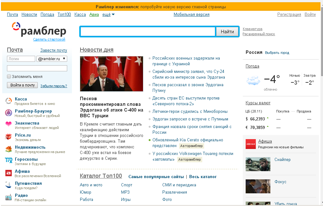Open the Снайпер movie thumbnail
323x206 pixels.
258,164
